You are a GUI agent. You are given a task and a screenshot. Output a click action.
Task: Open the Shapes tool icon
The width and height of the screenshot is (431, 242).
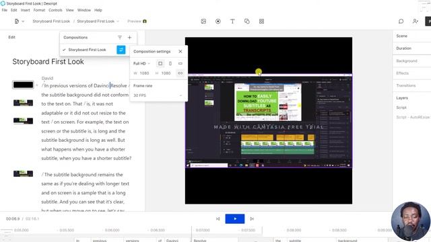[x=247, y=22]
